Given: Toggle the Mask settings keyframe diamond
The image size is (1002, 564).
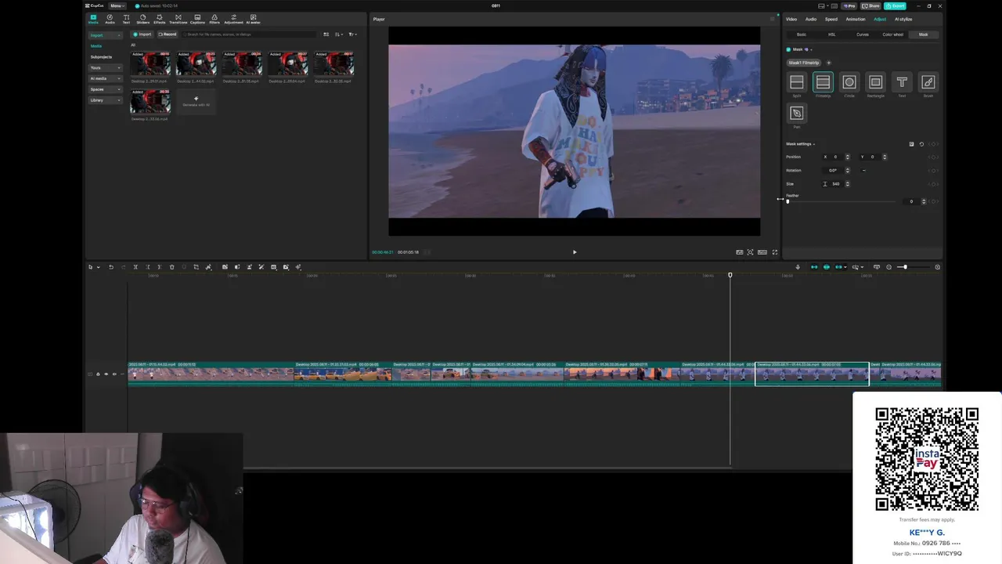Looking at the screenshot, I should 932,144.
